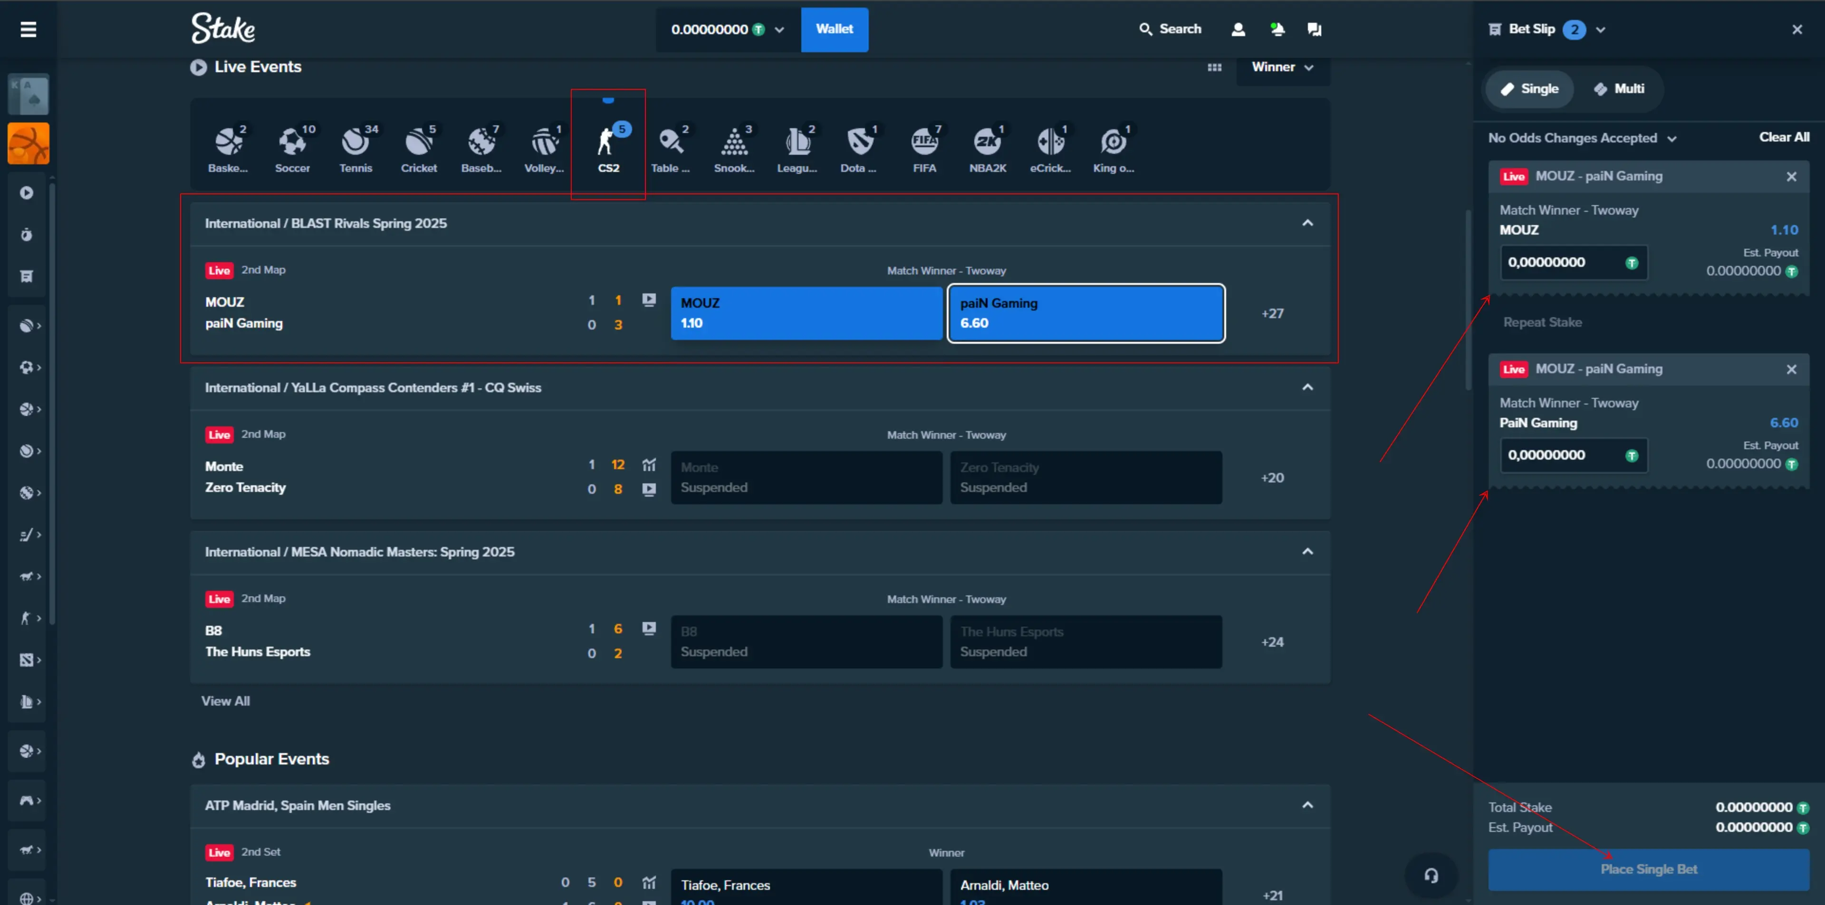
Task: Collapse the BLAST Rivals Spring 2025 section
Action: (1307, 223)
